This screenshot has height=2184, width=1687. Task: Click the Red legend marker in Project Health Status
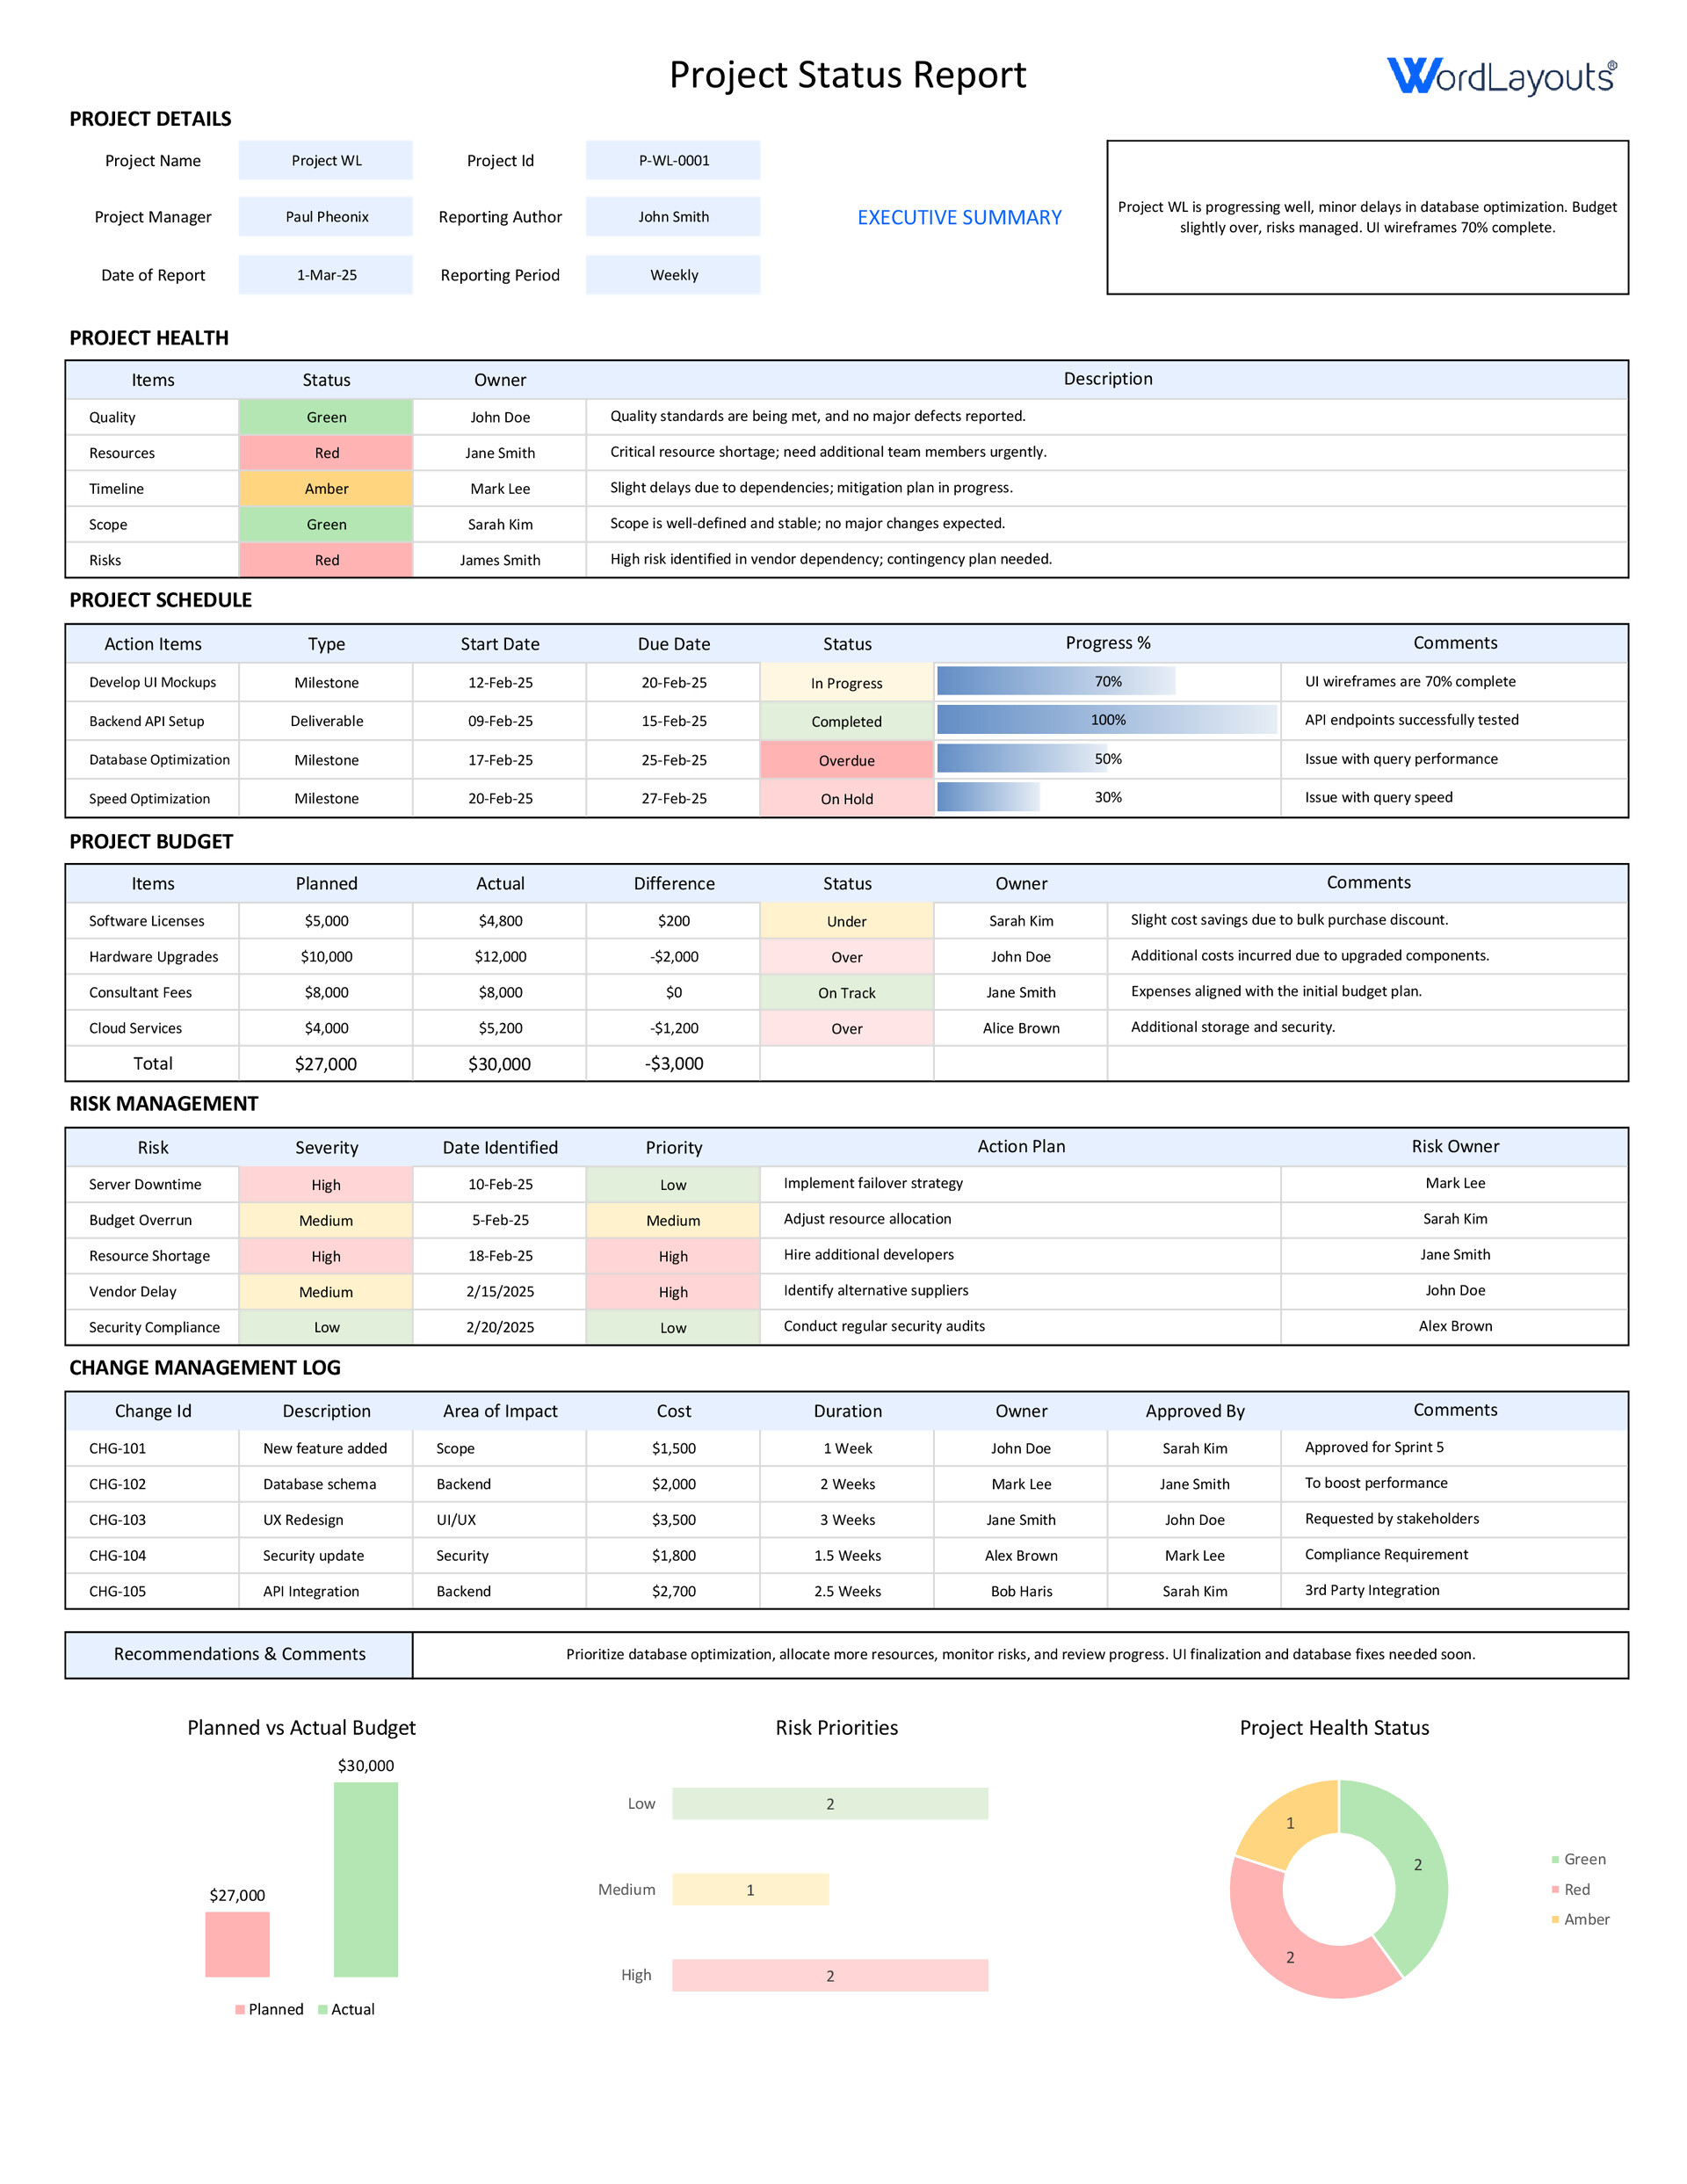tap(1556, 1889)
